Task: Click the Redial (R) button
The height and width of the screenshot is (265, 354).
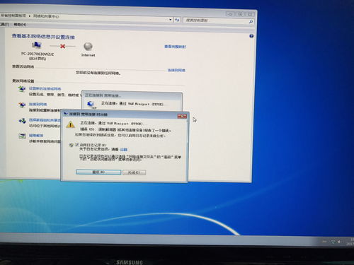Action: tap(98, 172)
